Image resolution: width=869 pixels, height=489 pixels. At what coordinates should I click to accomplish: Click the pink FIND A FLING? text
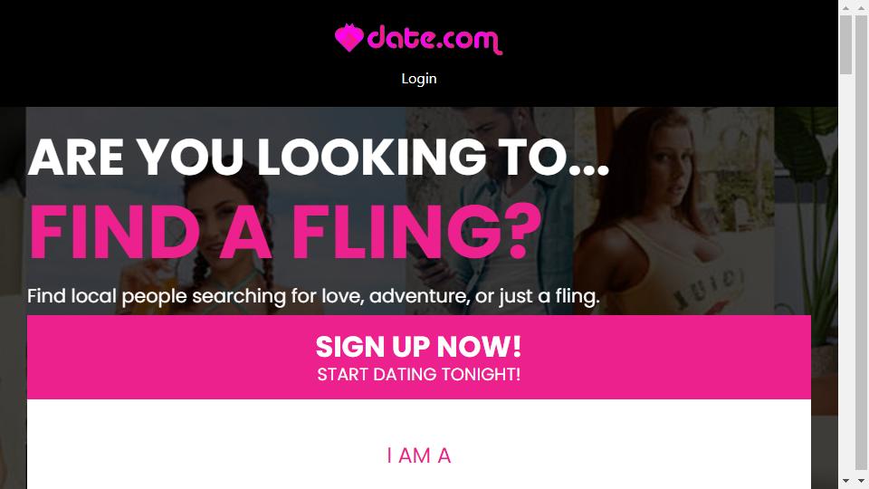[x=285, y=232]
